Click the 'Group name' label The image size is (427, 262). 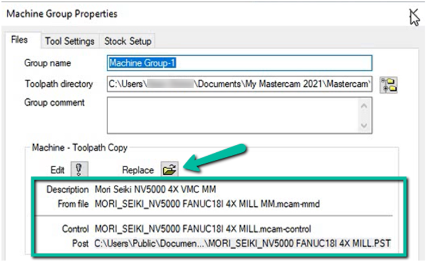pyautogui.click(x=48, y=63)
